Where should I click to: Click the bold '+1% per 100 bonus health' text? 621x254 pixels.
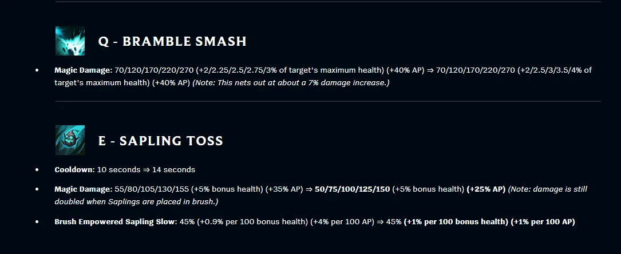456,221
